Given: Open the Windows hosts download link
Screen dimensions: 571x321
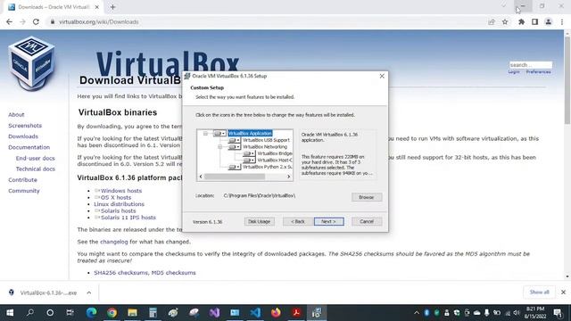Looking at the screenshot, I should pyautogui.click(x=121, y=191).
